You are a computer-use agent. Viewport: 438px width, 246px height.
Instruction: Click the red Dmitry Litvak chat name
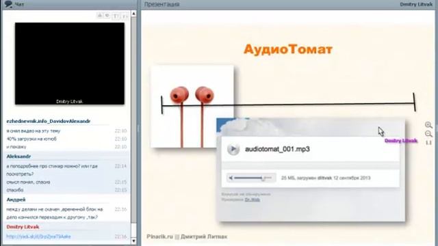coord(23,227)
